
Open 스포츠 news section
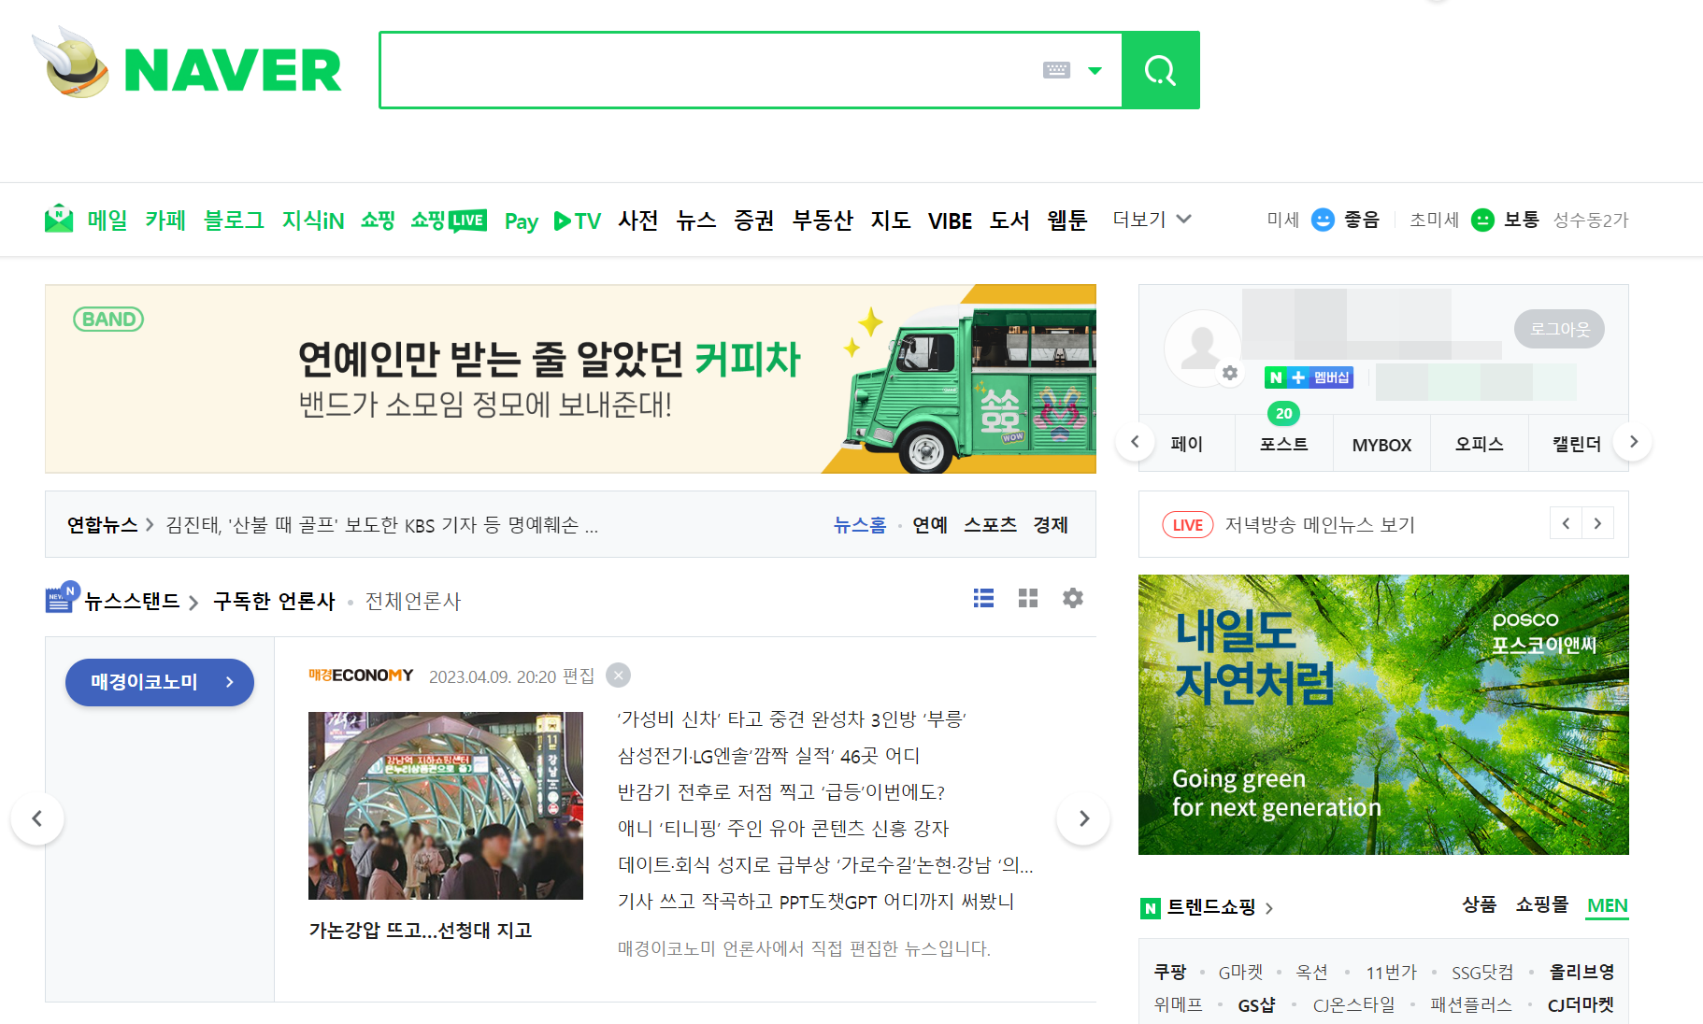coord(990,525)
